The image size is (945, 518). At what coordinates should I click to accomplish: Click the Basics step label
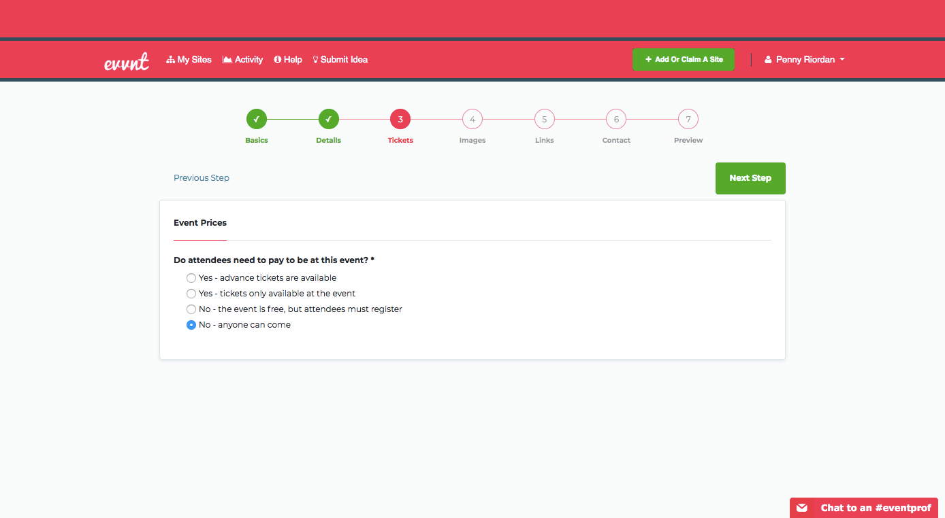tap(257, 141)
